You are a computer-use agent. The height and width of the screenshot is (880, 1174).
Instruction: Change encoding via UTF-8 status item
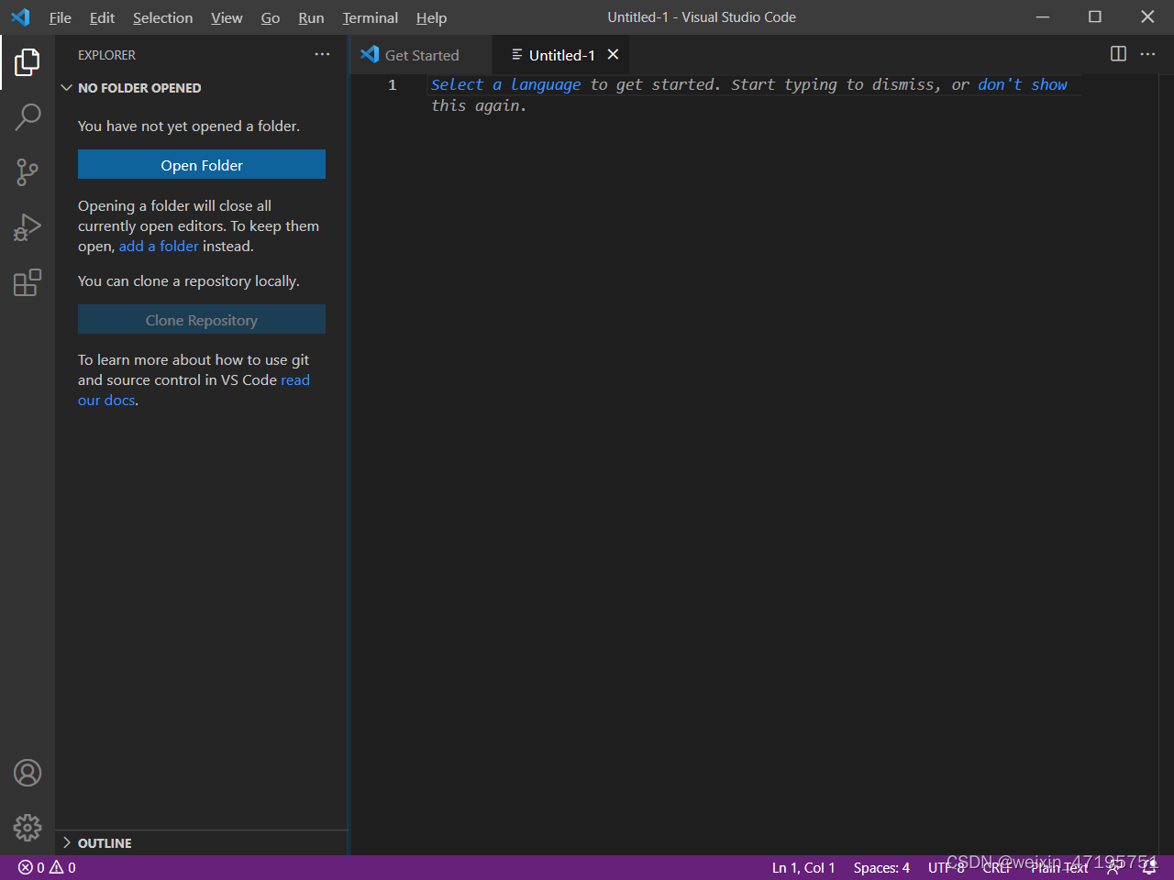pyautogui.click(x=945, y=867)
